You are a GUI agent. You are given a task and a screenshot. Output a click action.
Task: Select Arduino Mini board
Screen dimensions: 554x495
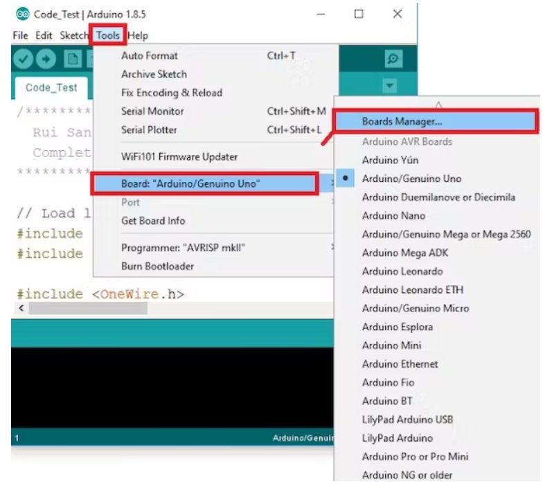click(x=437, y=345)
